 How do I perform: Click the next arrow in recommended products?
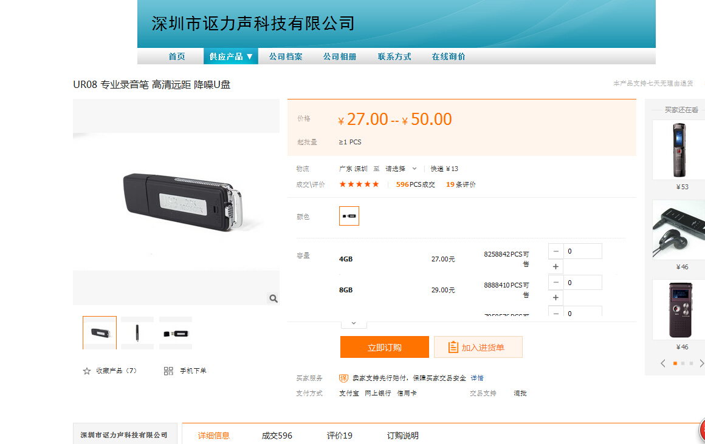(701, 363)
